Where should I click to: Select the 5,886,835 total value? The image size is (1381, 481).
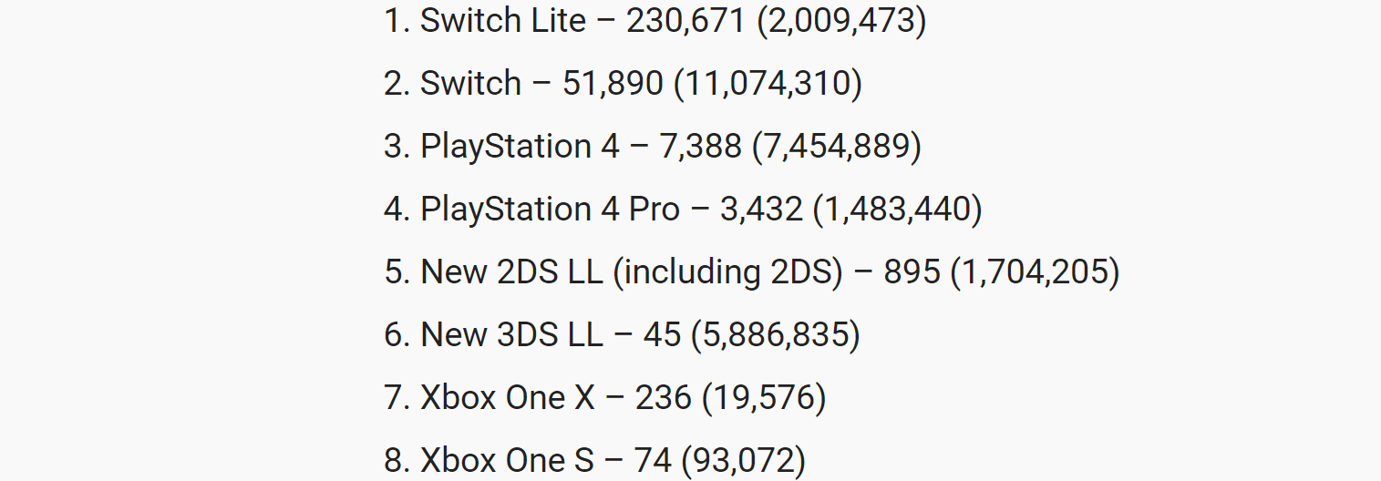click(x=775, y=334)
